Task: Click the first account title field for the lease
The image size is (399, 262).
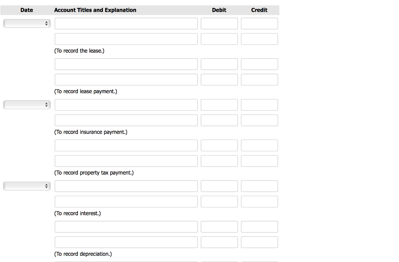Action: (x=126, y=23)
